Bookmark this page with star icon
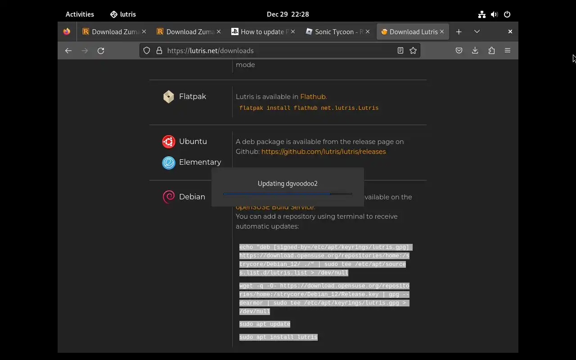 click(413, 50)
